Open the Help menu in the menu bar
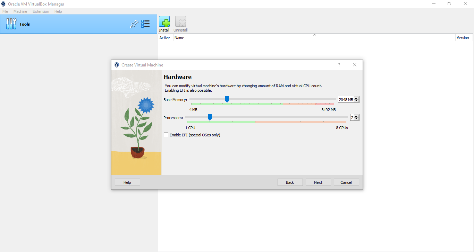 [58, 11]
